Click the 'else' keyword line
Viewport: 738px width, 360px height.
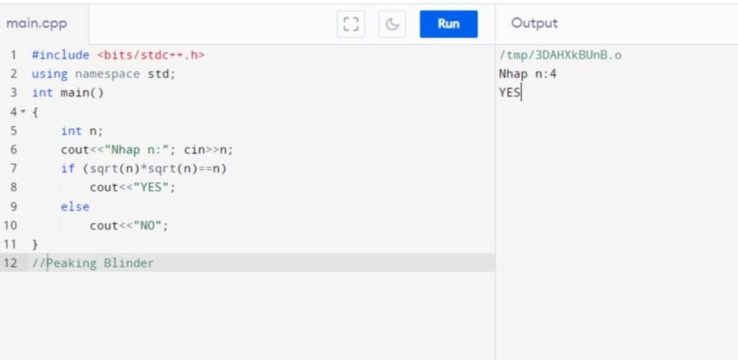[75, 207]
